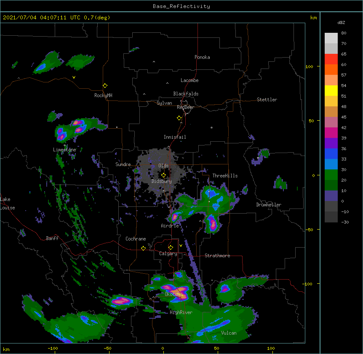Click the yellow V marker in the northwest
The width and height of the screenshot is (363, 354).
pyautogui.click(x=74, y=77)
